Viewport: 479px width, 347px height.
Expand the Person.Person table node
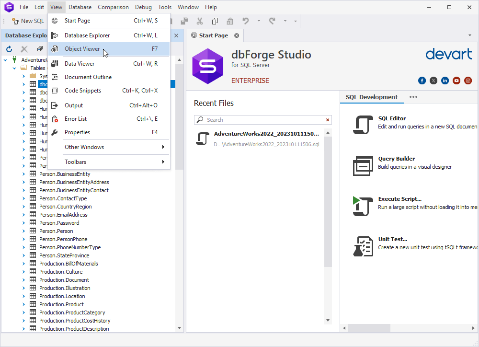pos(23,231)
